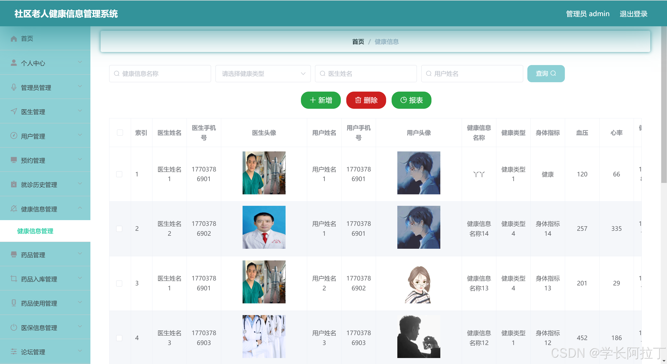Click the 退出登录 link
Viewport: 667px width, 364px height.
[633, 14]
